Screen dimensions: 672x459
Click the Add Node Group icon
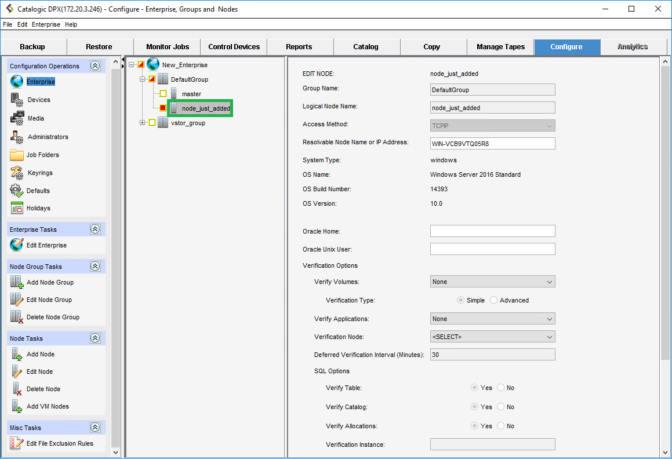(17, 282)
